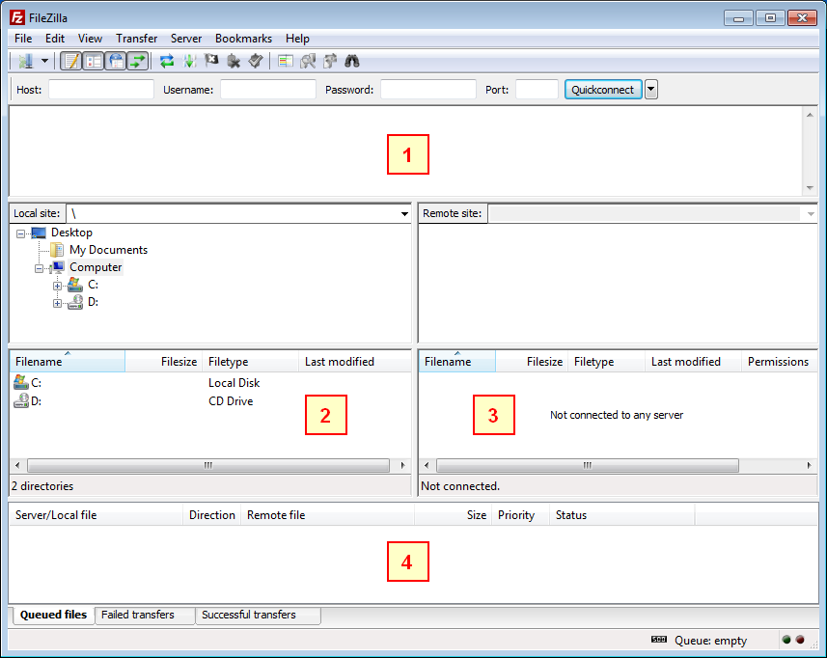Open the View menu
Image resolution: width=827 pixels, height=658 pixels.
90,39
